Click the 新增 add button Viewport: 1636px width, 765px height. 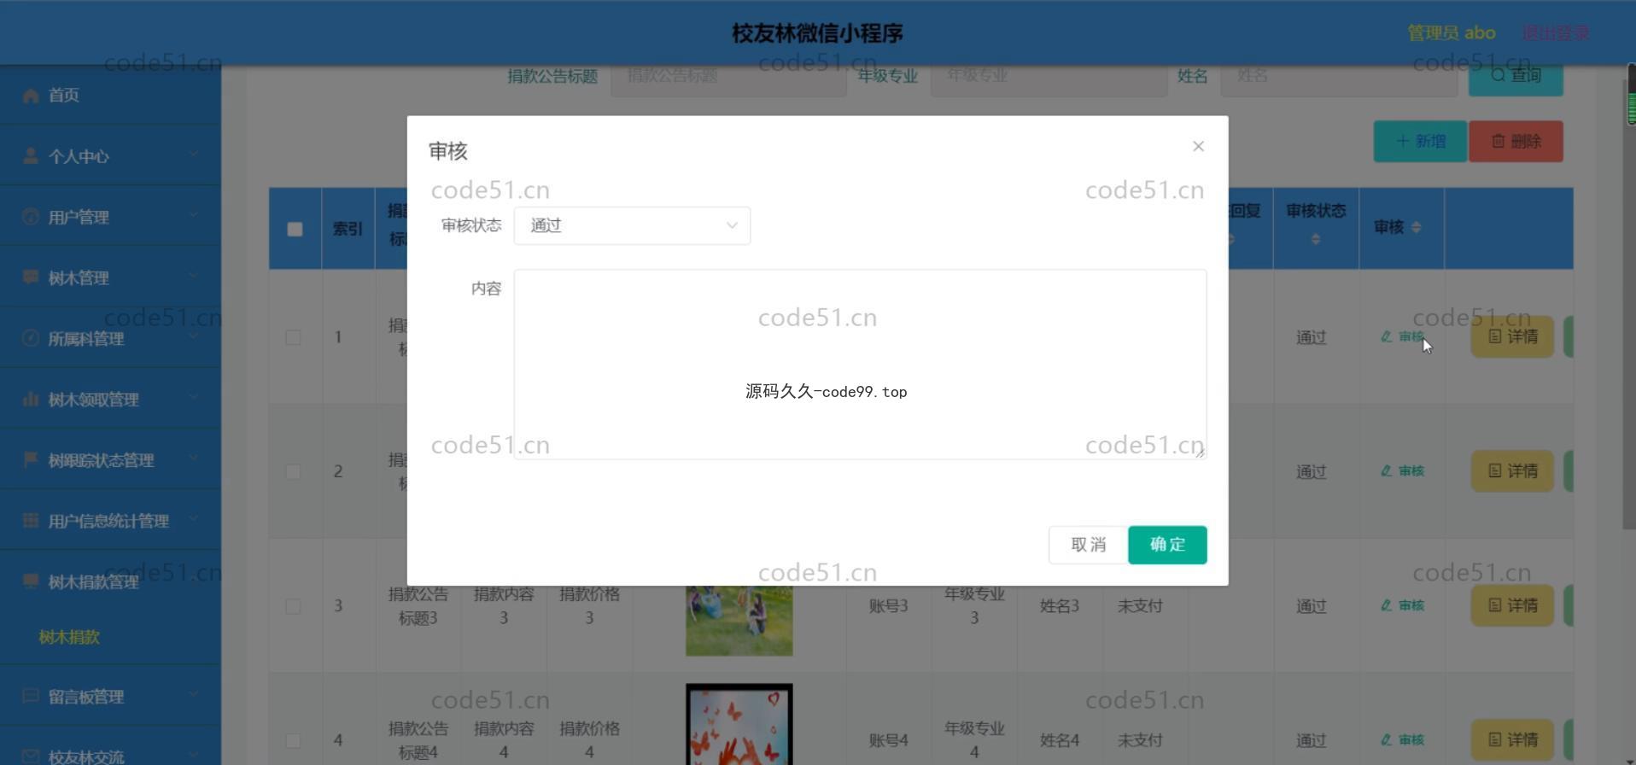tap(1420, 141)
